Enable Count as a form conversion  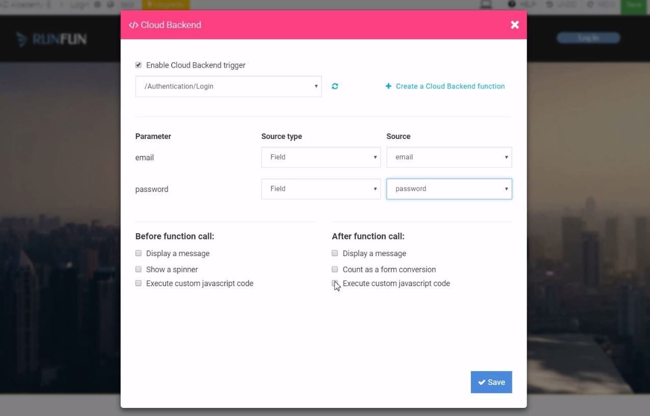coord(335,269)
